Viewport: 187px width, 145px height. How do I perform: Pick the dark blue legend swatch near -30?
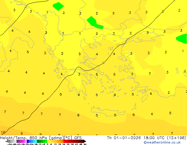(x=28, y=141)
